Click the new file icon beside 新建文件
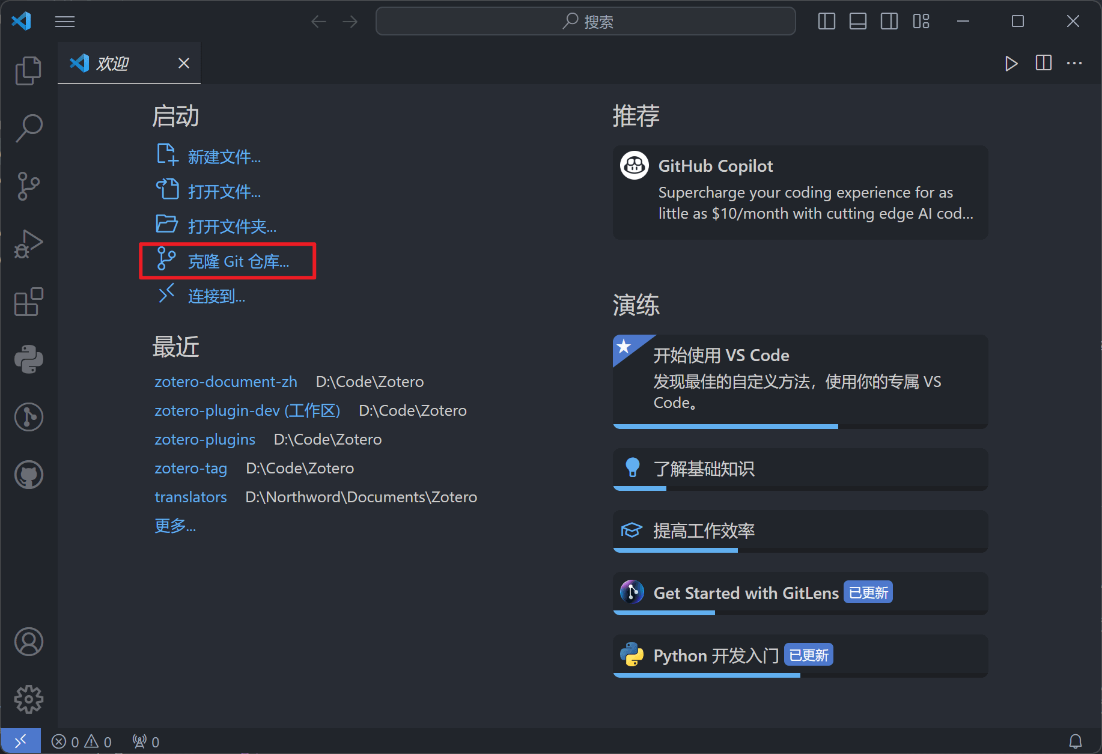This screenshot has width=1102, height=754. tap(167, 154)
